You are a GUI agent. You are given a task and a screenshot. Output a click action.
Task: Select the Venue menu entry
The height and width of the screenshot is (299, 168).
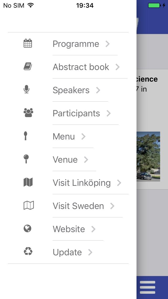[65, 160]
